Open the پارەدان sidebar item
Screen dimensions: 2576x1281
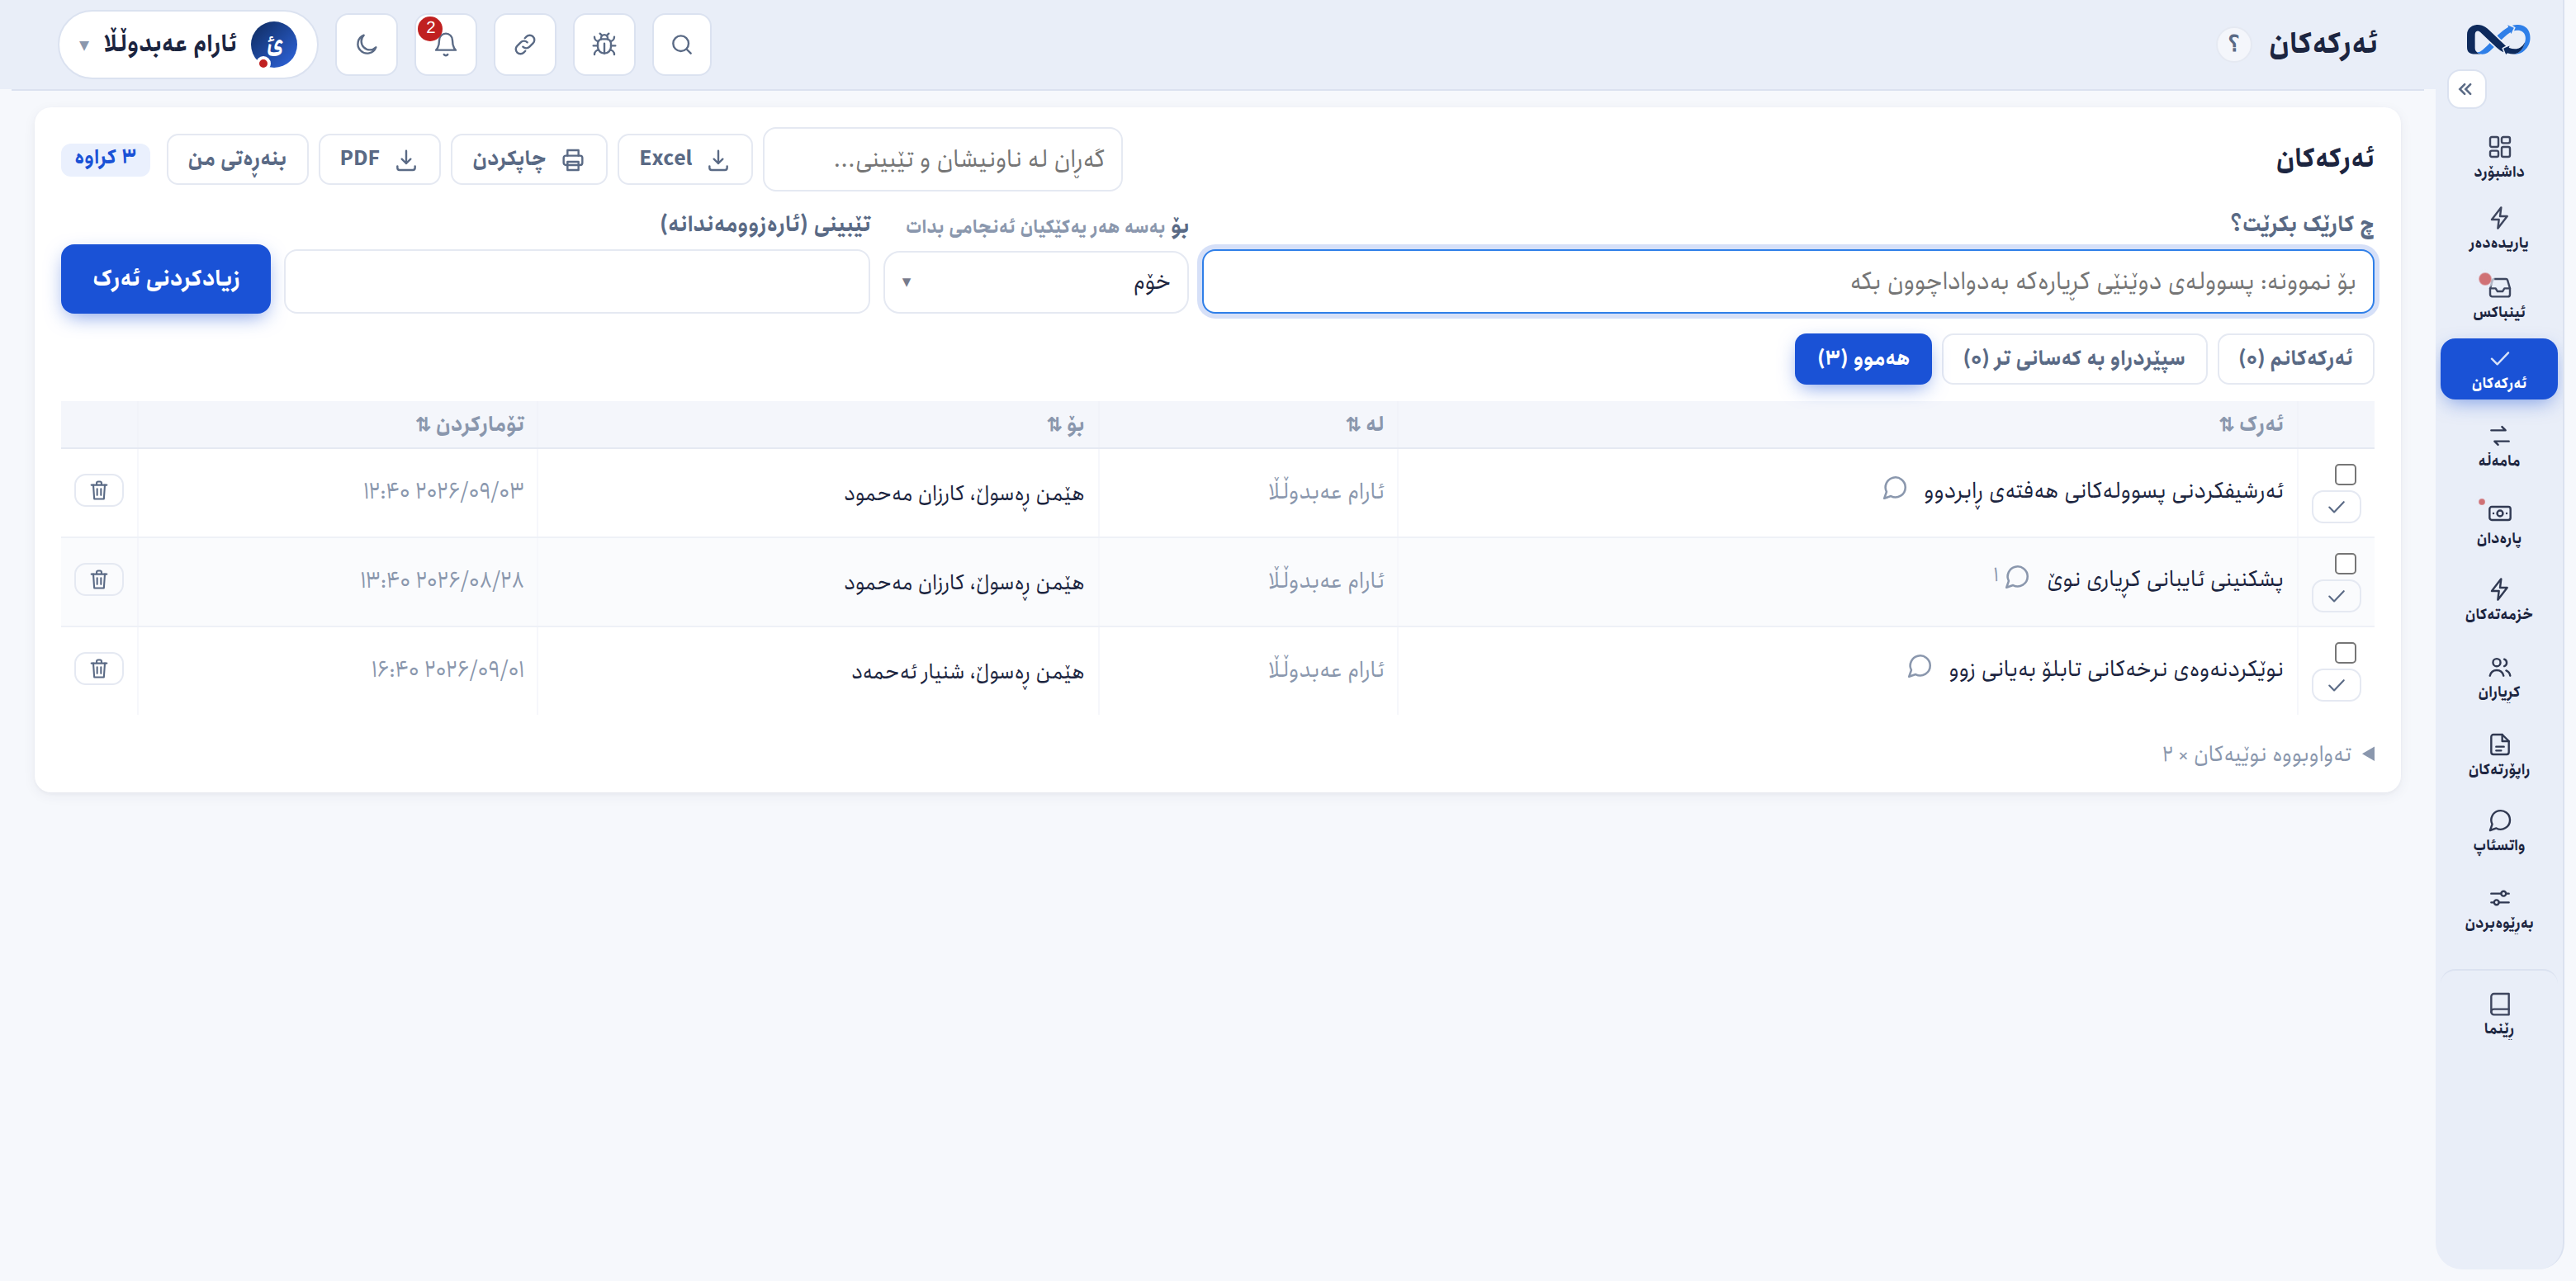click(2498, 524)
